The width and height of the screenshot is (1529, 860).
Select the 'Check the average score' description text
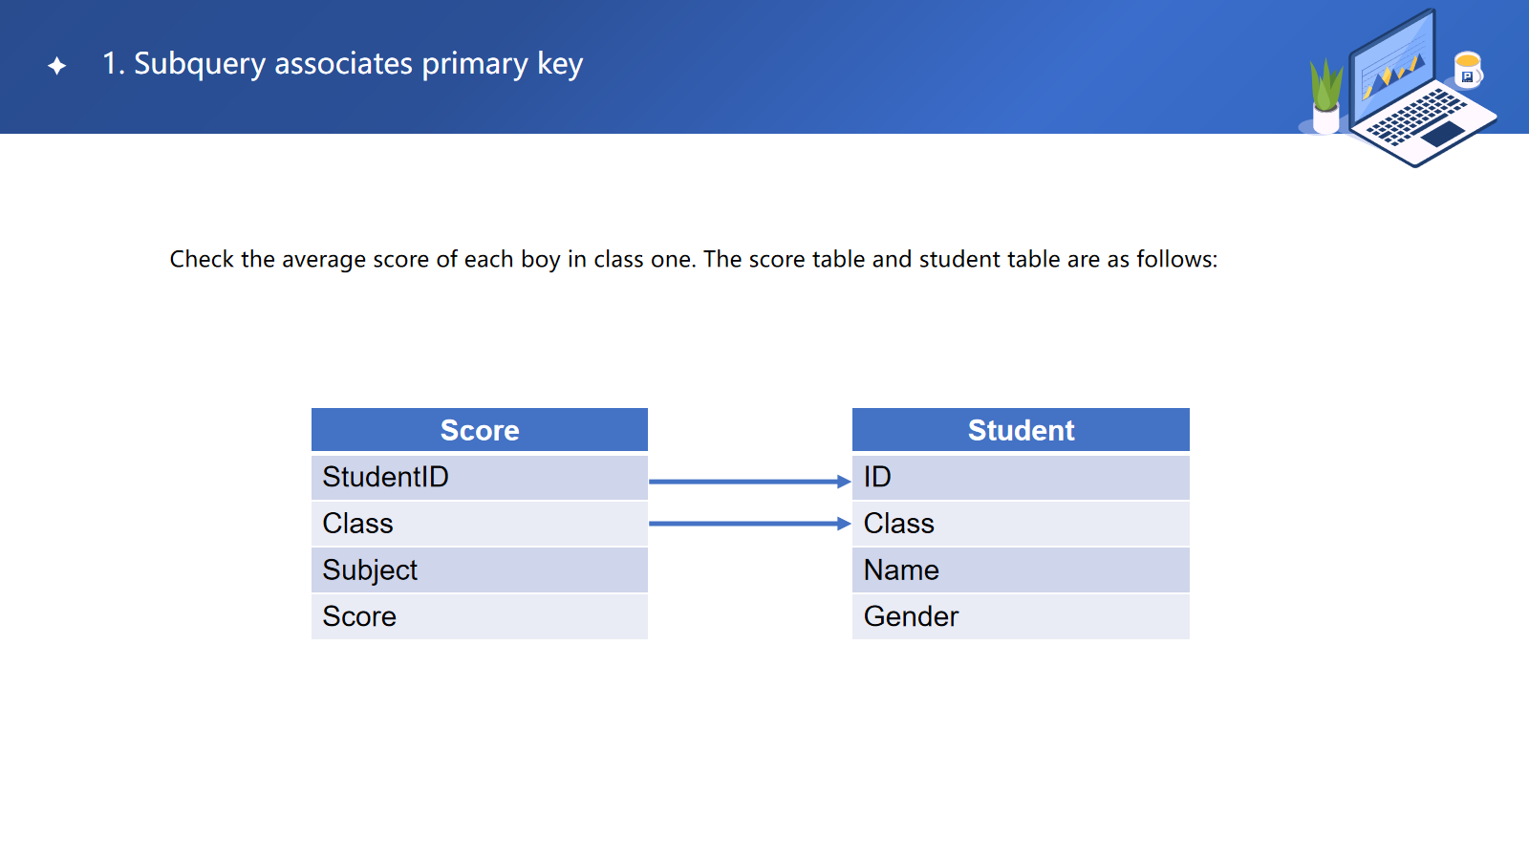[693, 259]
